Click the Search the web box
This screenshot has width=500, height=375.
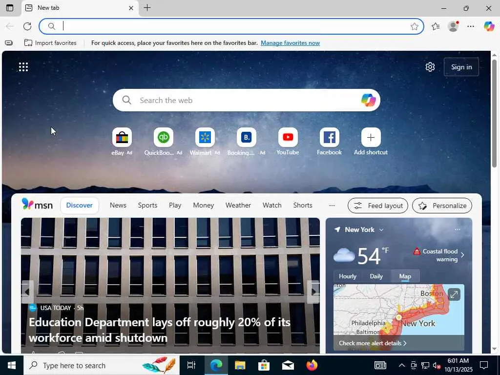click(x=246, y=100)
